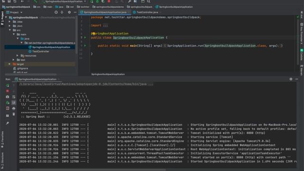This screenshot has width=304, height=171.
Task: Open Project panel options gear icon
Action: [x=69, y=12]
